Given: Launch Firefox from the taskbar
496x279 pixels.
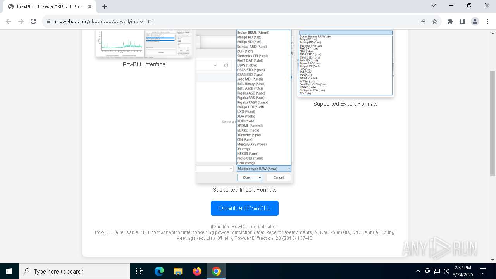Looking at the screenshot, I should 197,271.
